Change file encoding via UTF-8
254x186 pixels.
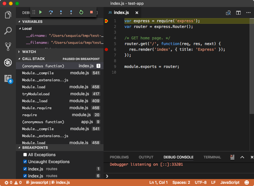201,183
